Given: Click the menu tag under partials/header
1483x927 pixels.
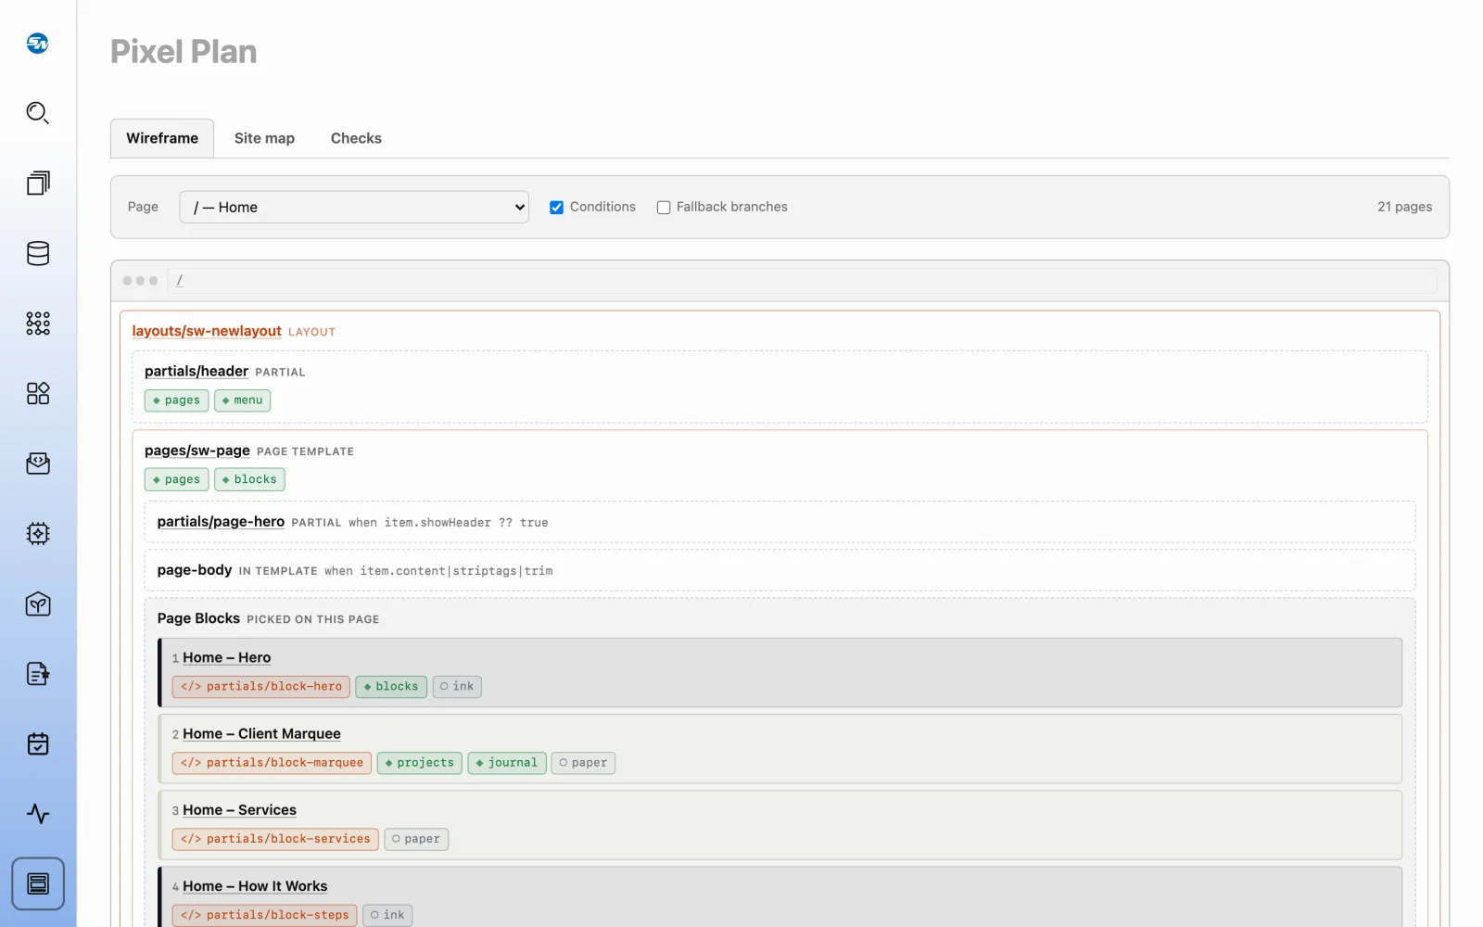Looking at the screenshot, I should point(242,400).
